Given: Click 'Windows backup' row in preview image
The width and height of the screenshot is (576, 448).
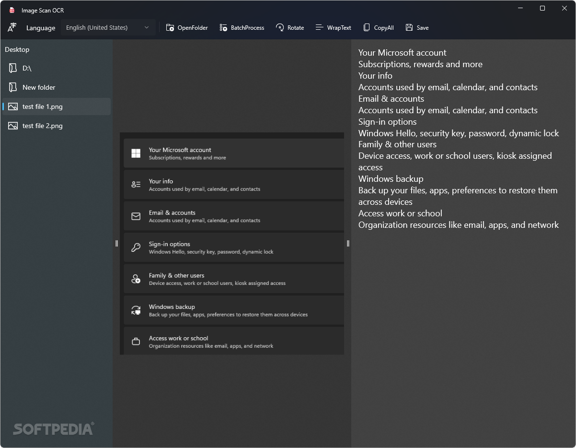Looking at the screenshot, I should click(234, 310).
